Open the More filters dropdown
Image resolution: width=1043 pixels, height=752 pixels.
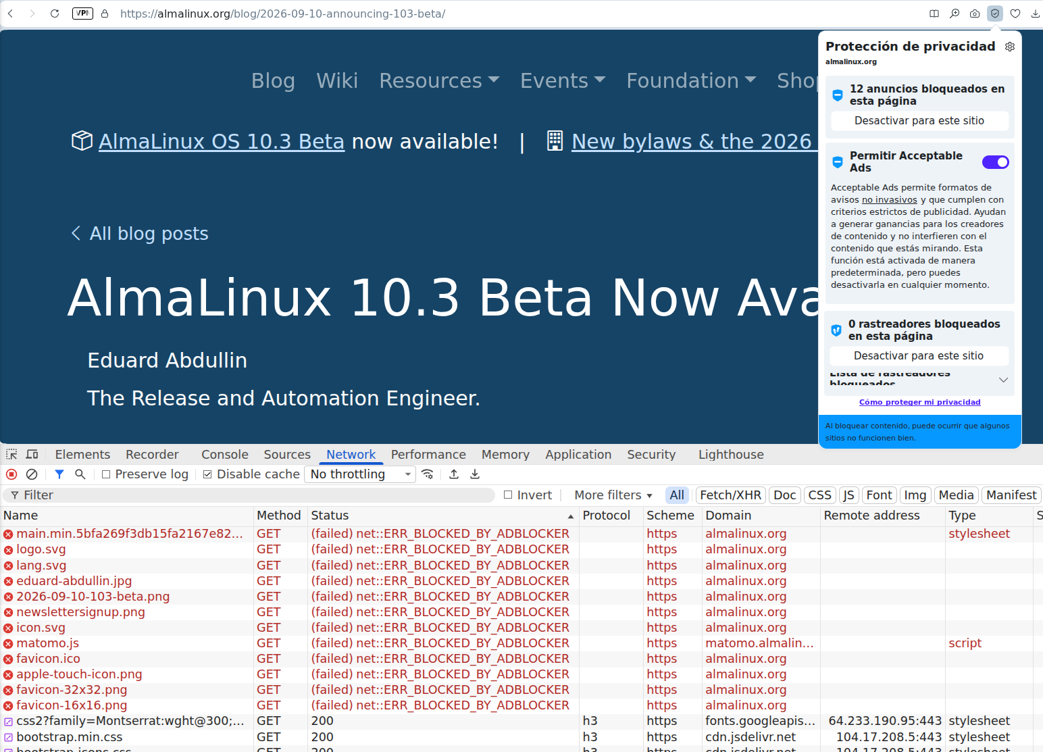613,495
